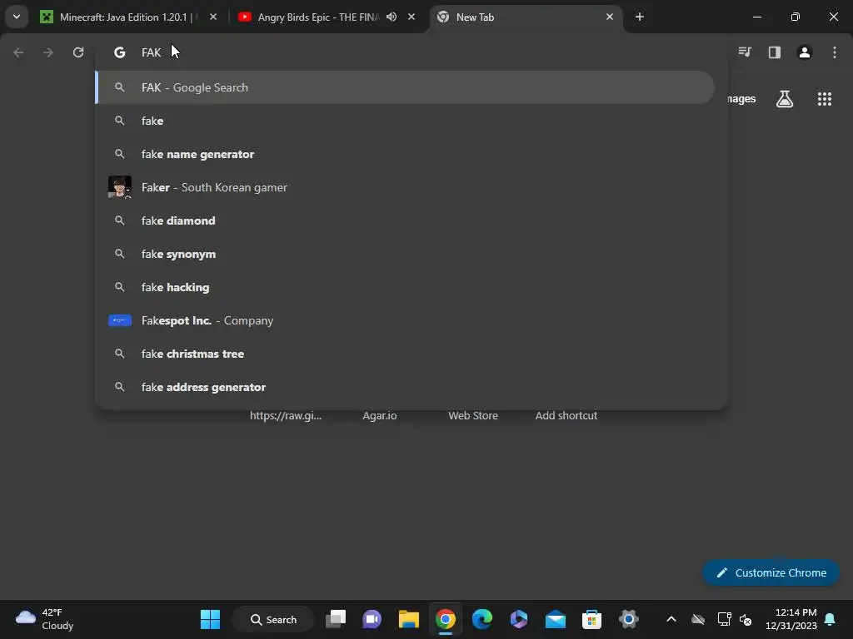Viewport: 853px width, 639px height.
Task: Open the Agar.io shortcut
Action: tap(380, 415)
